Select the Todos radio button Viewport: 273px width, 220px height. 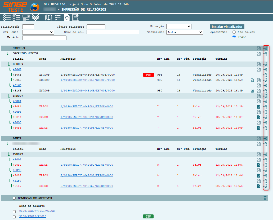click(234, 37)
